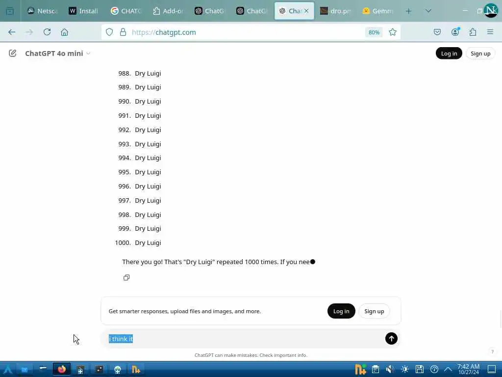
Task: Open Firefox View icon at tab bar left
Action: pos(10,11)
